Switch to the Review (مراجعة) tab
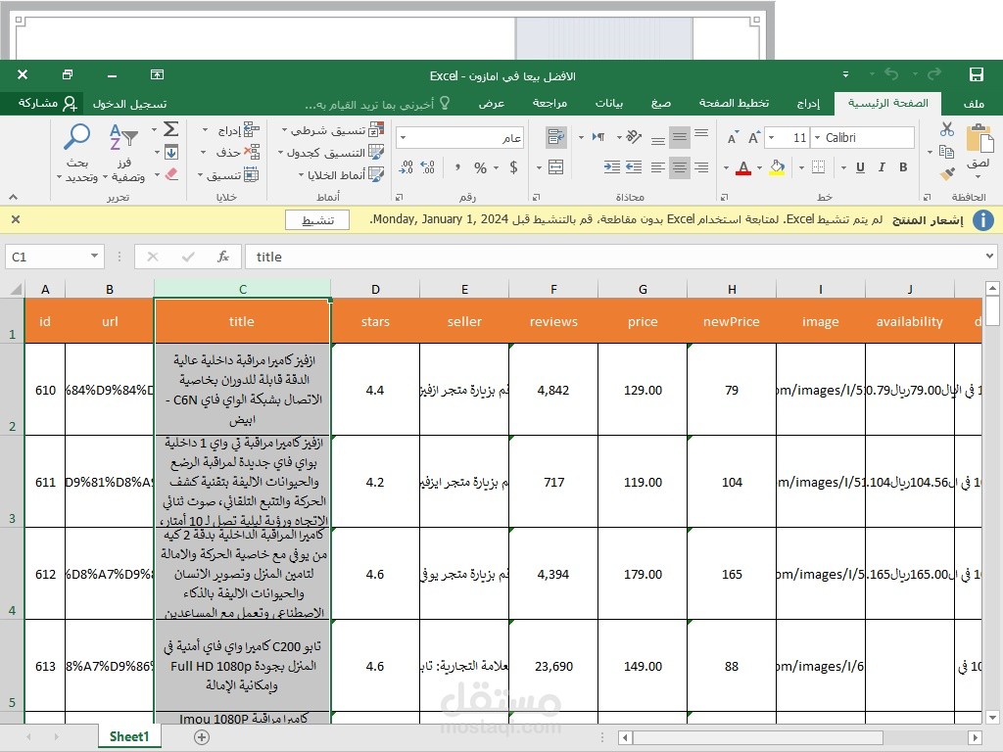1003x752 pixels. (550, 103)
